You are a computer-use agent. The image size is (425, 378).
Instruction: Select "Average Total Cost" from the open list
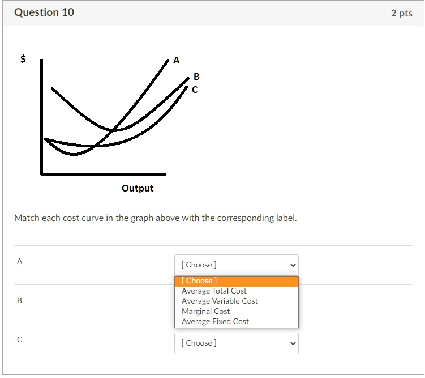tap(214, 291)
